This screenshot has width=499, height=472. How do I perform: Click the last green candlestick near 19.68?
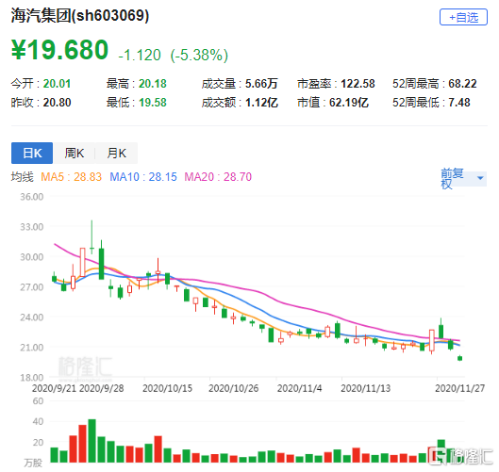point(460,358)
